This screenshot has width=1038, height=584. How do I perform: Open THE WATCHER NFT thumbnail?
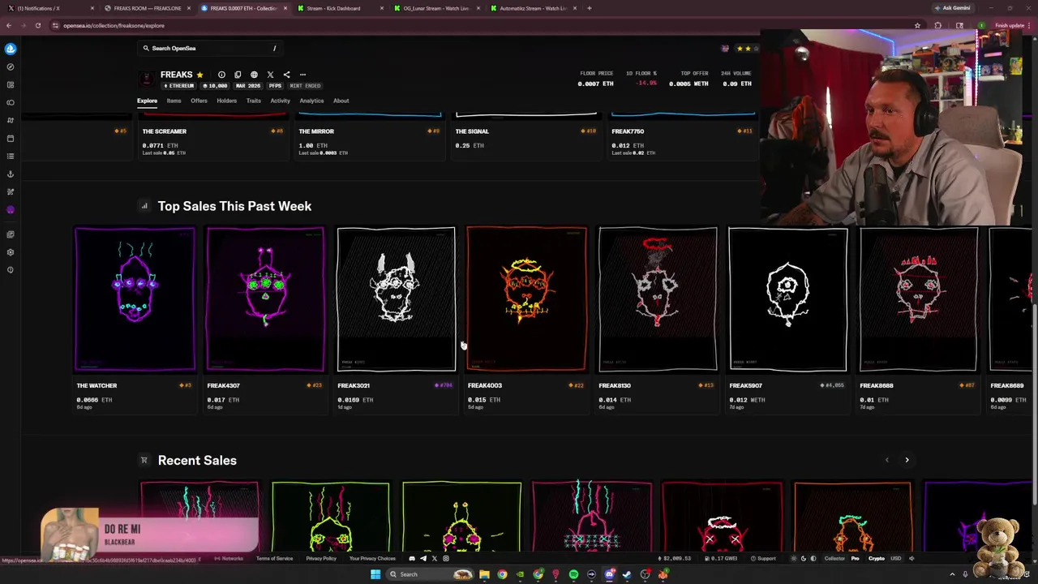point(135,299)
